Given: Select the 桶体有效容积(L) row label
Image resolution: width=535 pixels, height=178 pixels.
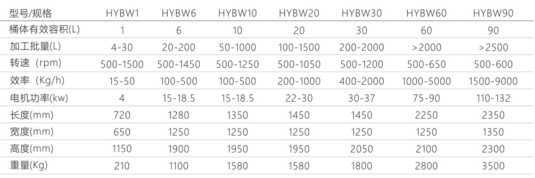Looking at the screenshot, I should (x=44, y=30).
